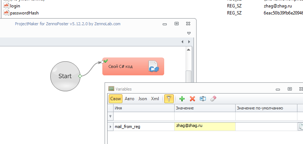Select the login registry entry name
Viewport: 303px width, 144px height.
click(x=15, y=6)
